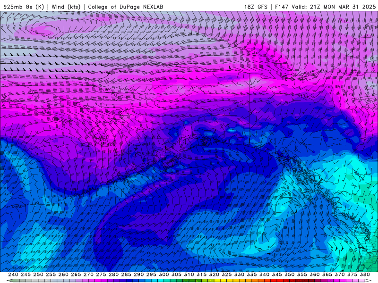Click the 245 value on the color scale
Viewport: 378px width, 283px height.
[26, 275]
